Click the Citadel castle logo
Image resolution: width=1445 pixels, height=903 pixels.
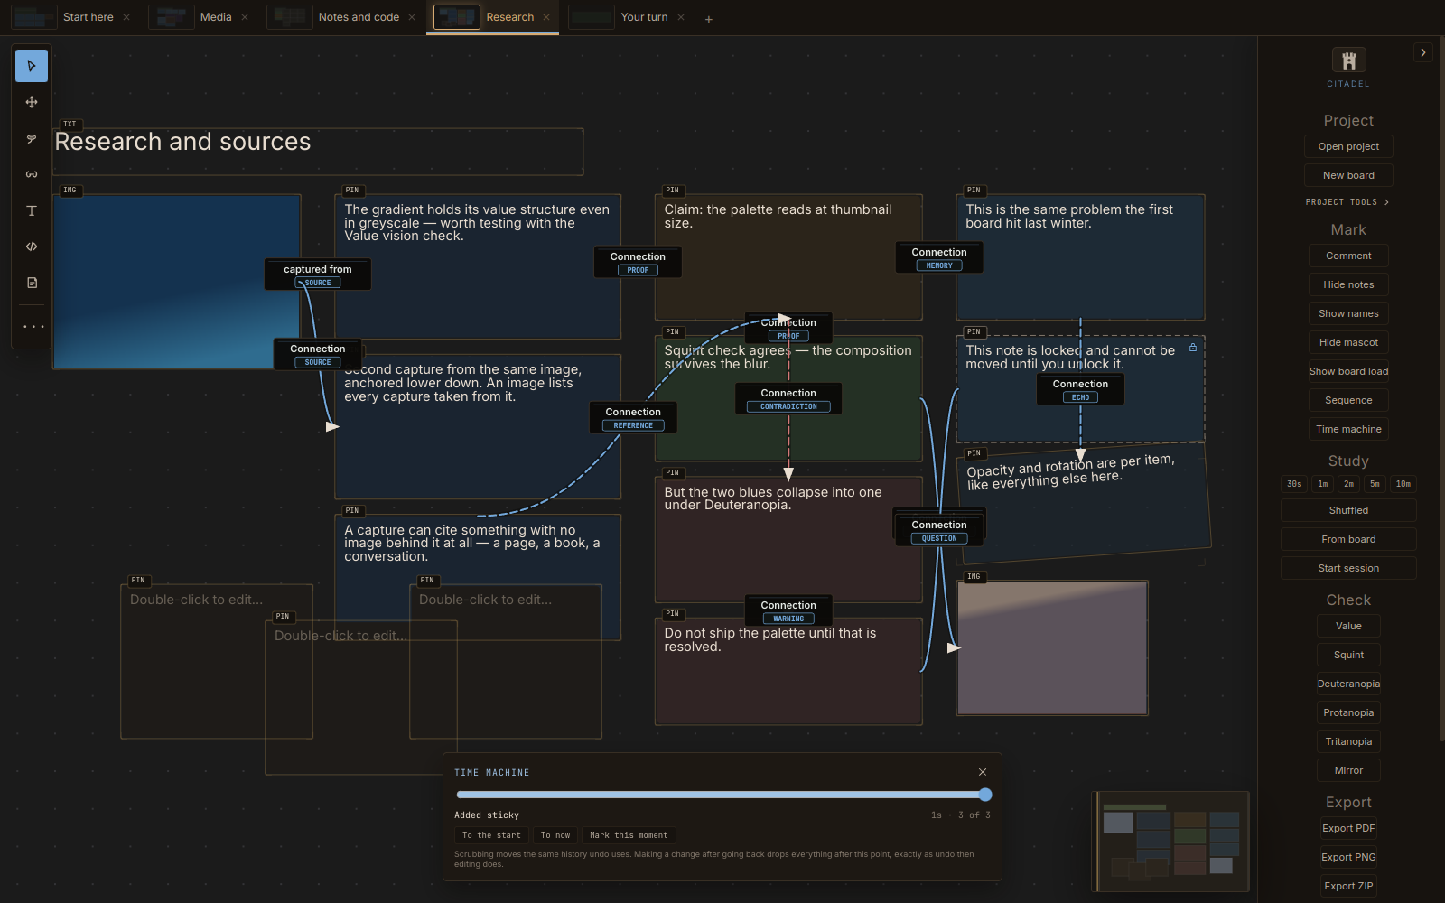point(1348,61)
